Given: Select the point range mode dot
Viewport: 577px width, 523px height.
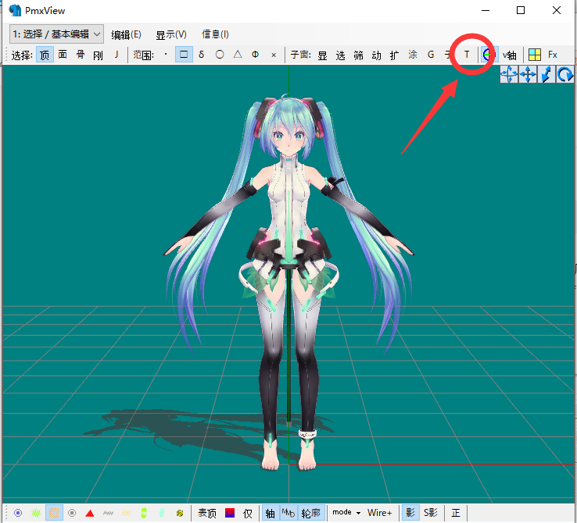Looking at the screenshot, I should (x=166, y=55).
